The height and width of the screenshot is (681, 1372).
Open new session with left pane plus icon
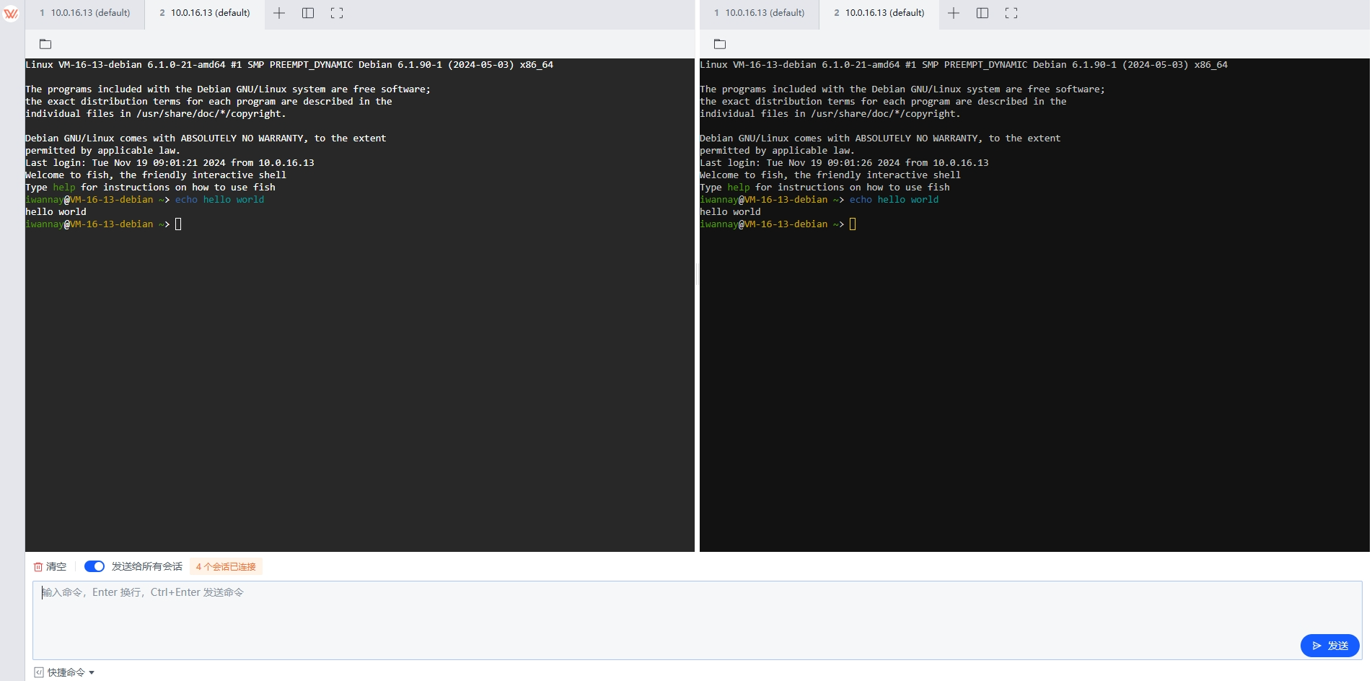[279, 12]
